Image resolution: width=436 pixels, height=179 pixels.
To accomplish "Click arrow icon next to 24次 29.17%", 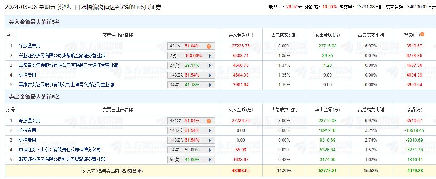I will click(x=209, y=65).
